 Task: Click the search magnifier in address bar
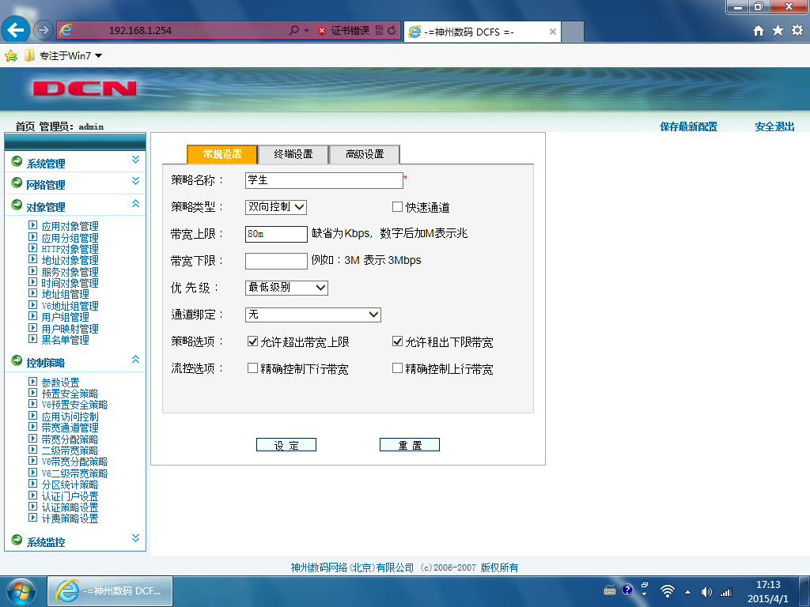294,31
